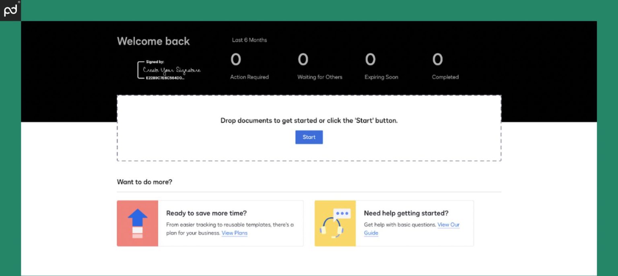
Task: Click the signature ID code E2289C7E6C564D0
Action: [165, 78]
